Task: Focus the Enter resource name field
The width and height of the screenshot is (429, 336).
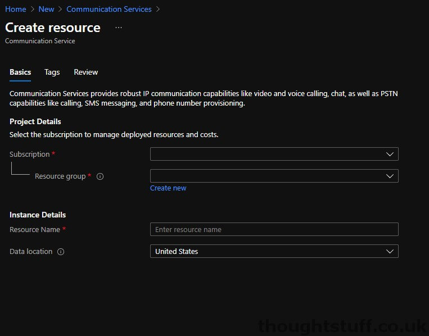Action: pos(274,229)
